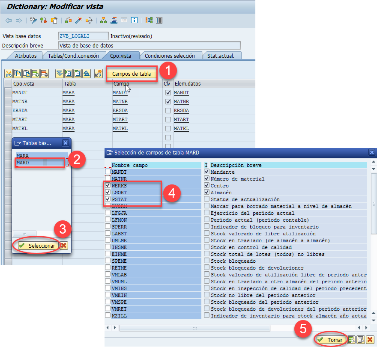Click the vertical scrollbar of the MARD dialog

(374, 204)
